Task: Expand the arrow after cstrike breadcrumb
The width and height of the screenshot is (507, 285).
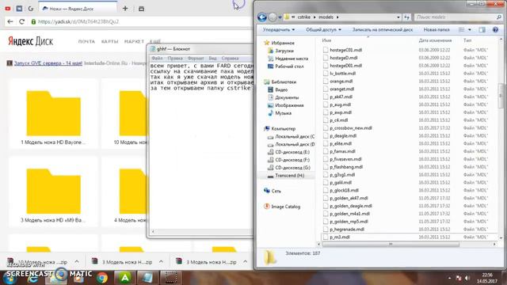Action: point(314,17)
